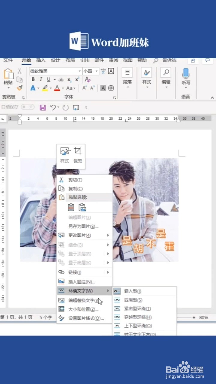
Task: Click the Copy icon in ribbon clipboard group
Action: (19, 79)
